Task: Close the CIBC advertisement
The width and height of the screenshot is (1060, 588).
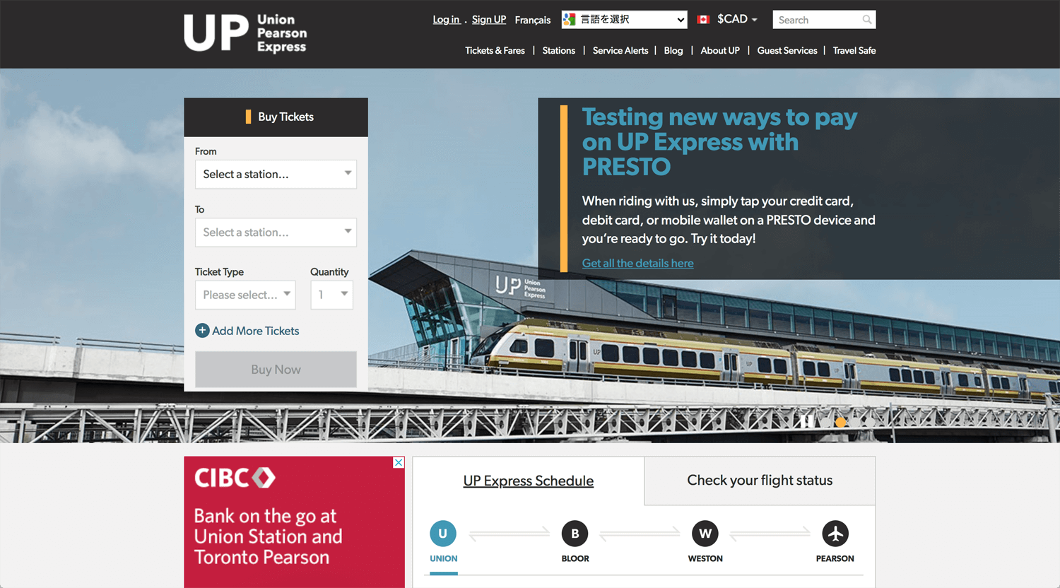Action: (399, 462)
